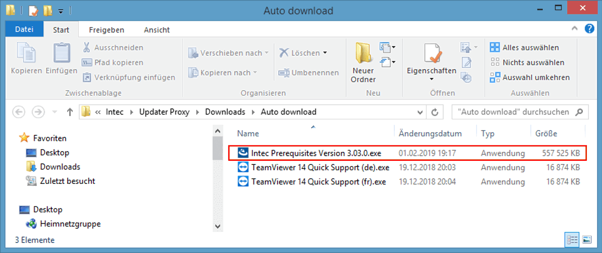Image resolution: width=602 pixels, height=253 pixels.
Task: Refresh the folder with the reload icon
Action: (x=435, y=112)
